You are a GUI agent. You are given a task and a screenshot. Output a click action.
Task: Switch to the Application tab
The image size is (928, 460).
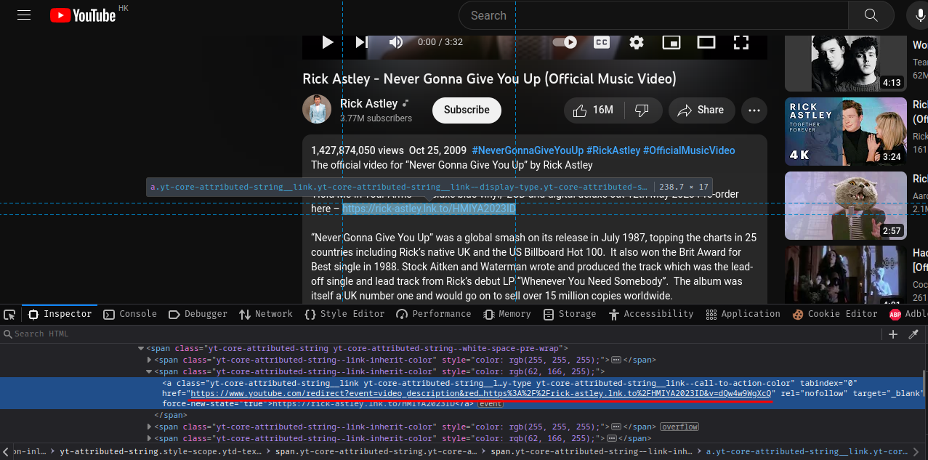(743, 314)
